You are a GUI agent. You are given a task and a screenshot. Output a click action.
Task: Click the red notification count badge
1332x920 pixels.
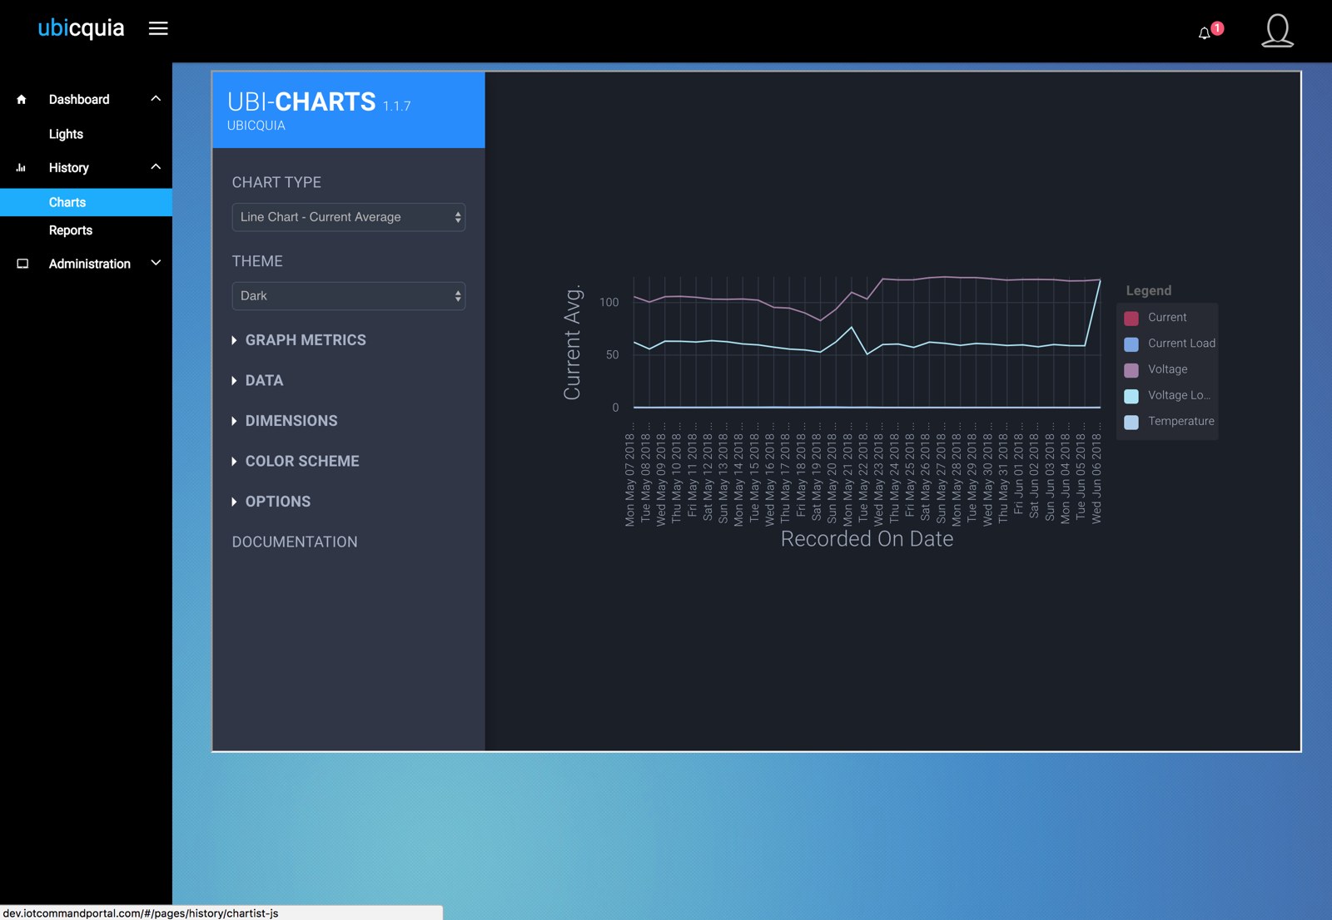pos(1217,28)
